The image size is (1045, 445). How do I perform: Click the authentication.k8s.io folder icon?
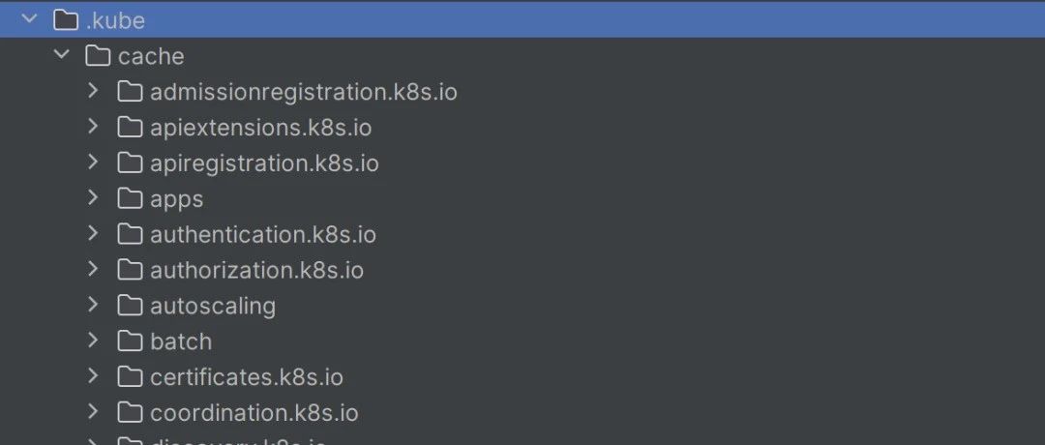coord(130,234)
